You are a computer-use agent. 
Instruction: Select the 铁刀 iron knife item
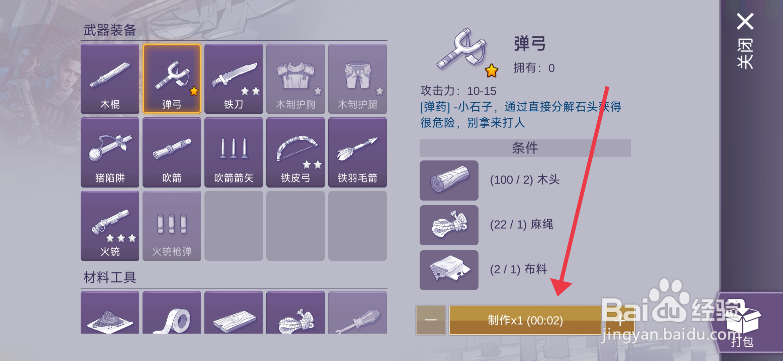click(x=234, y=79)
